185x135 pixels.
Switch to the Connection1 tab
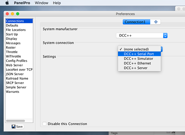[136, 22]
